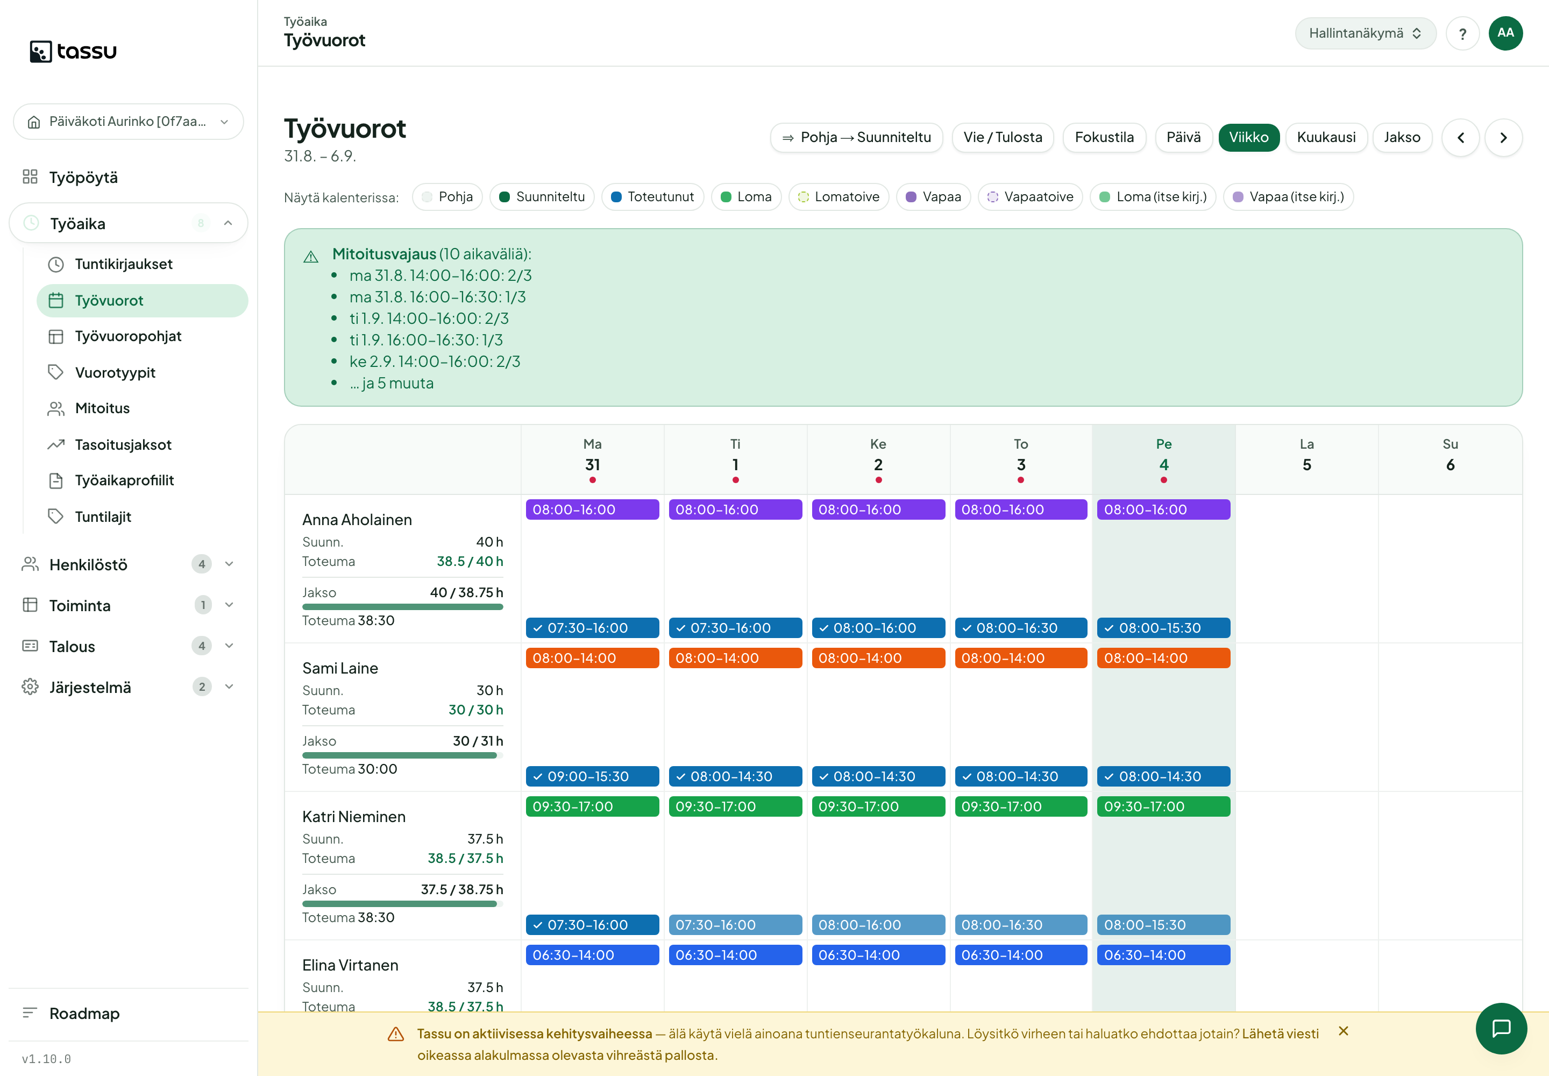Open Tuntilajit tag item
This screenshot has height=1076, width=1549.
point(142,517)
